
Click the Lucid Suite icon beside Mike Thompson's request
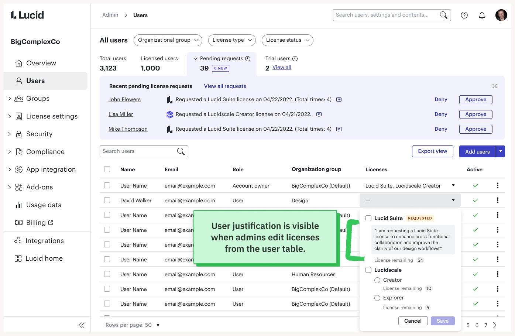click(x=170, y=129)
